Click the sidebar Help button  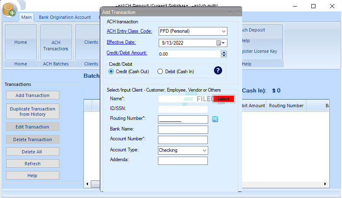tap(32, 175)
